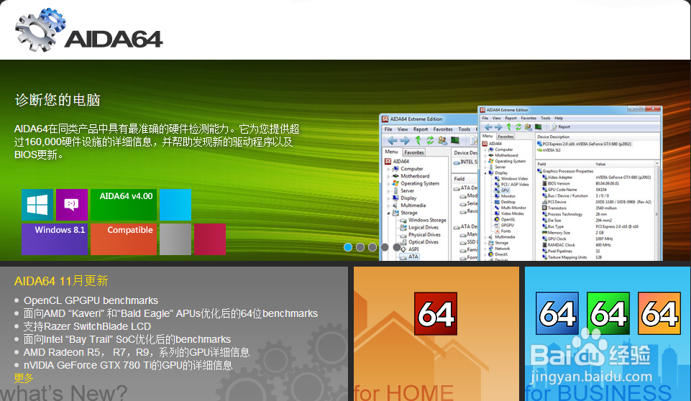Click the plain crimson tile
Viewport: 691px width, 401px height.
(x=210, y=239)
